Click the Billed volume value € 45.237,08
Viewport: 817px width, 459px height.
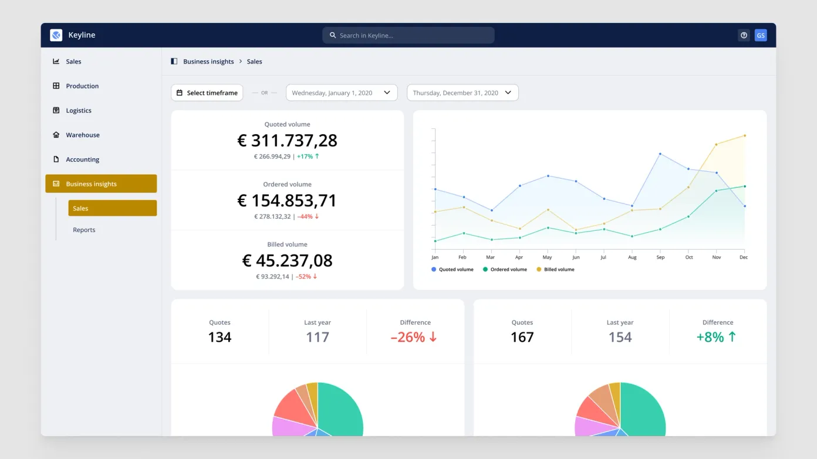click(x=288, y=260)
